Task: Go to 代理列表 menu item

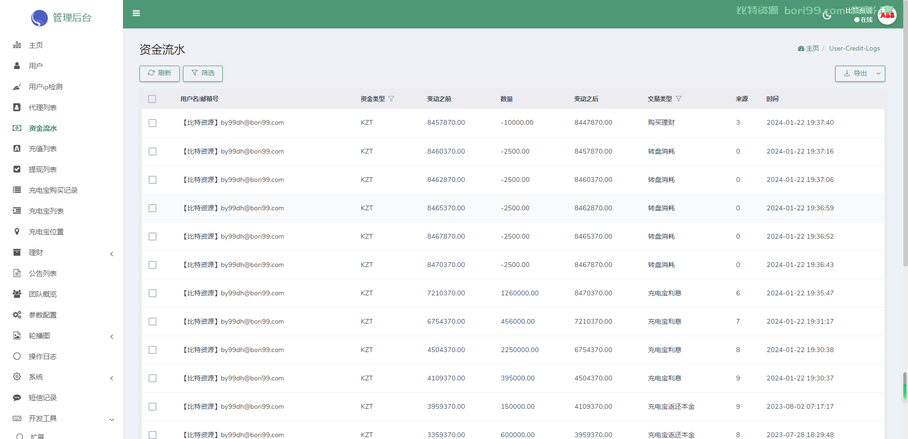Action: click(43, 107)
